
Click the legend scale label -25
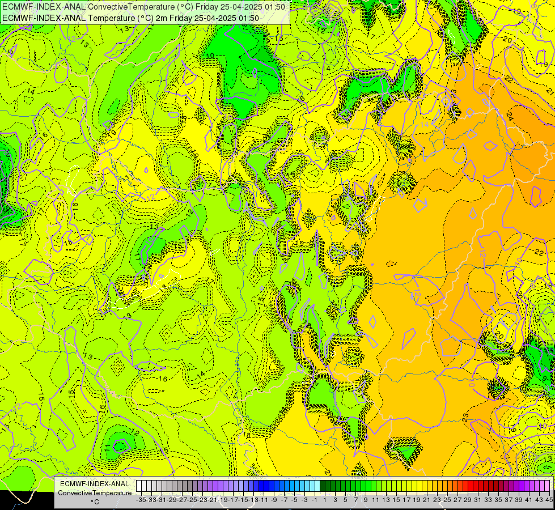(x=192, y=500)
